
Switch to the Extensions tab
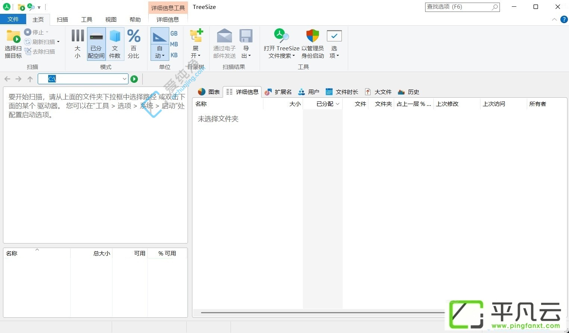pyautogui.click(x=278, y=92)
